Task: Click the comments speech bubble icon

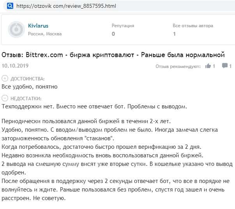Action: [x=224, y=66]
